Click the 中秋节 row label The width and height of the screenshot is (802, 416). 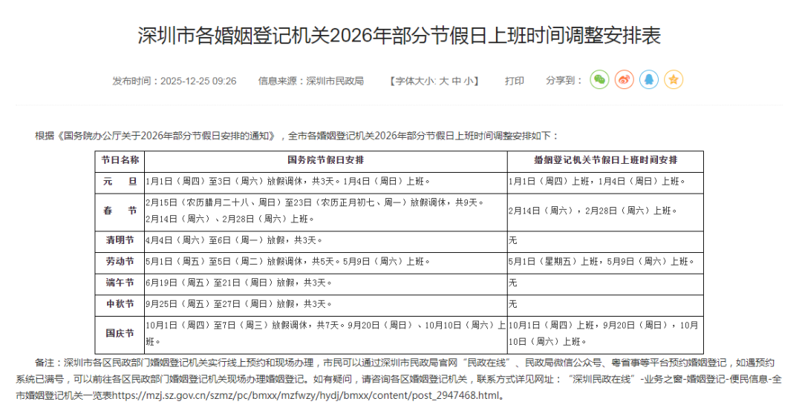120,304
